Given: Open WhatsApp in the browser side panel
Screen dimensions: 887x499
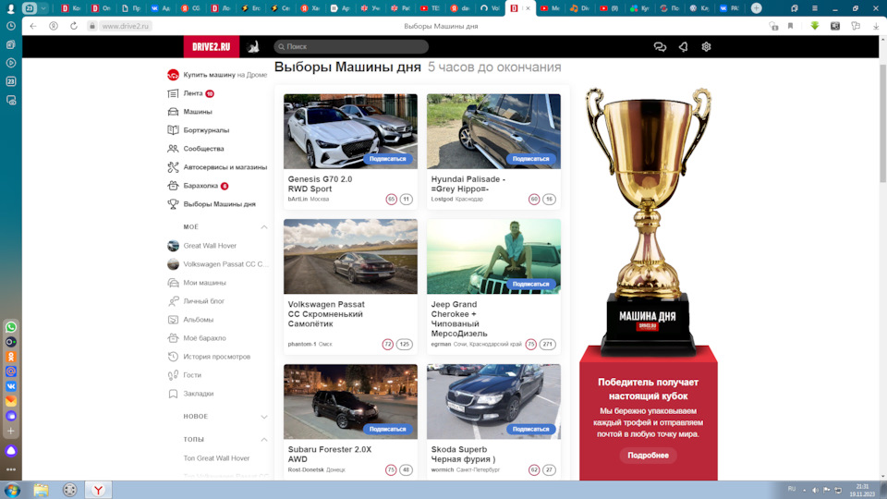Looking at the screenshot, I should 11,327.
